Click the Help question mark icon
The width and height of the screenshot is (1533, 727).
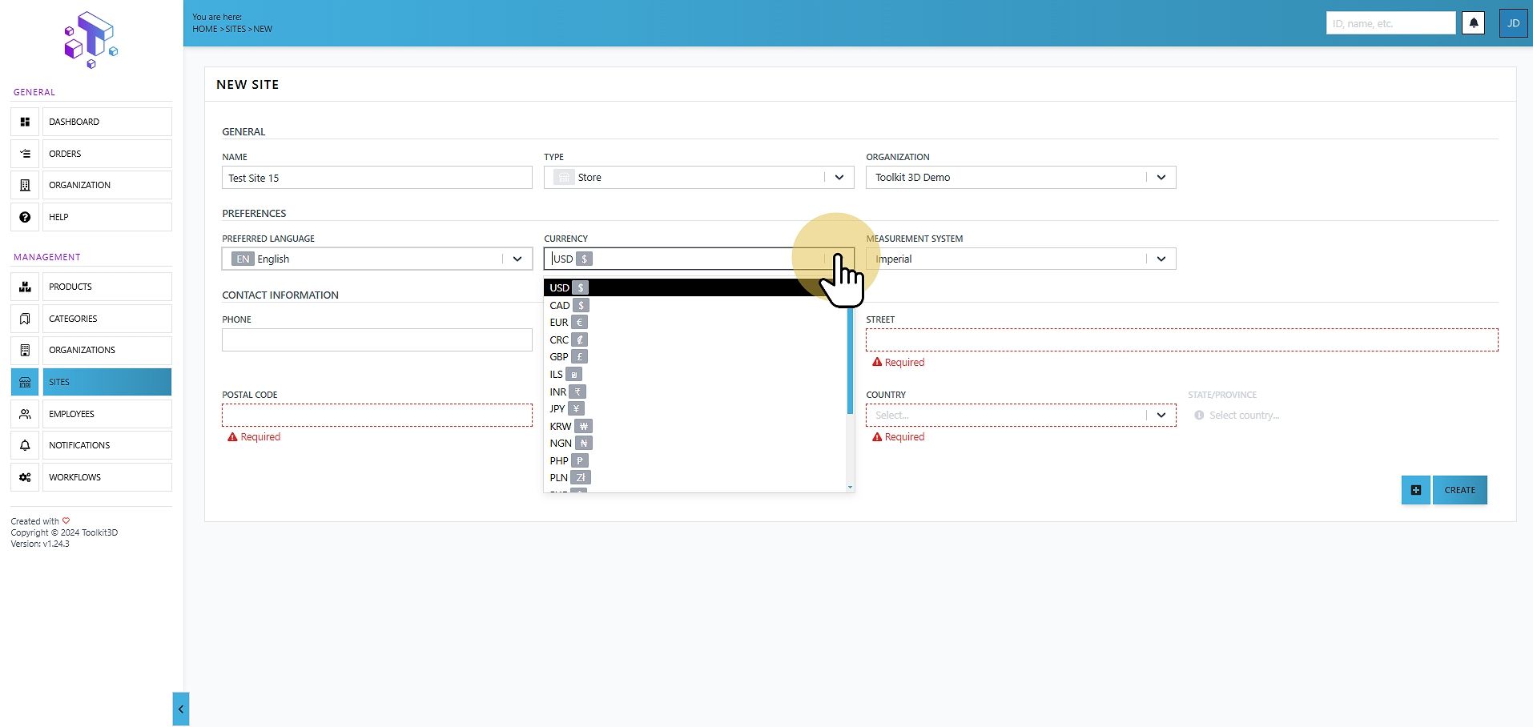(x=25, y=217)
